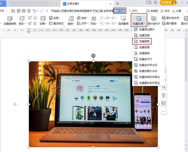Viewport: 188px width, 152px height.
Task: Click the laptop photo in the document
Action: coord(93,104)
